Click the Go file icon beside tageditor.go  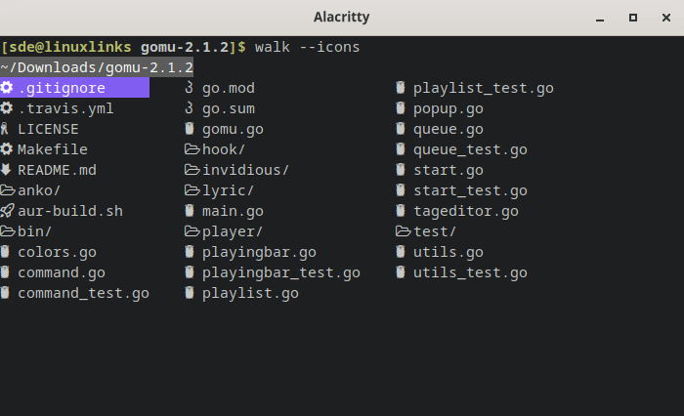(x=401, y=211)
